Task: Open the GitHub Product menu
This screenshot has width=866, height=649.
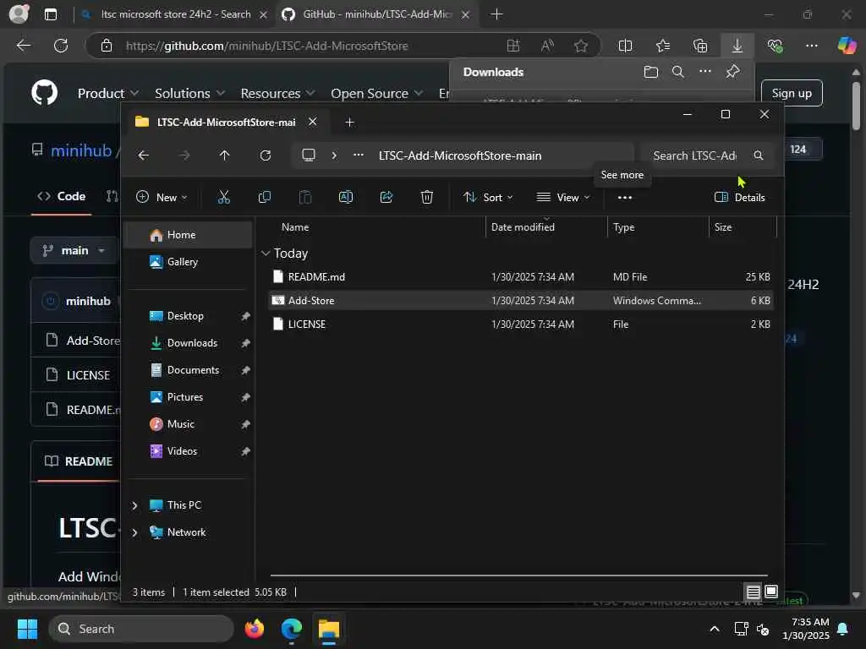Action: [x=108, y=94]
